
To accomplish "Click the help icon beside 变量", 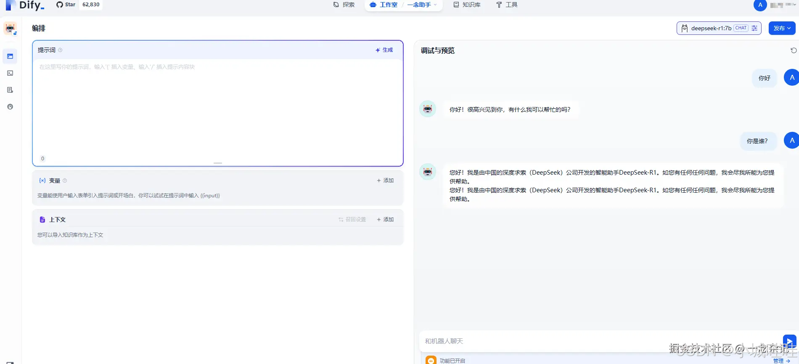I will click(x=65, y=181).
